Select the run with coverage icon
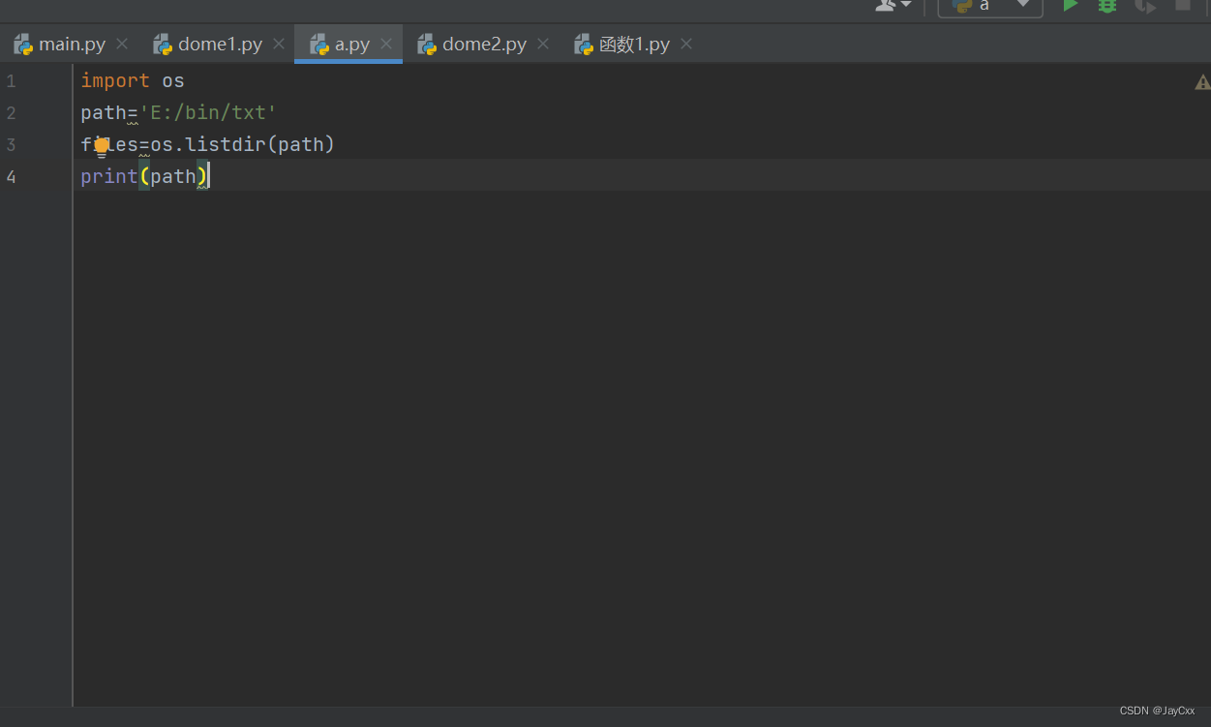1211x727 pixels. point(1144,6)
